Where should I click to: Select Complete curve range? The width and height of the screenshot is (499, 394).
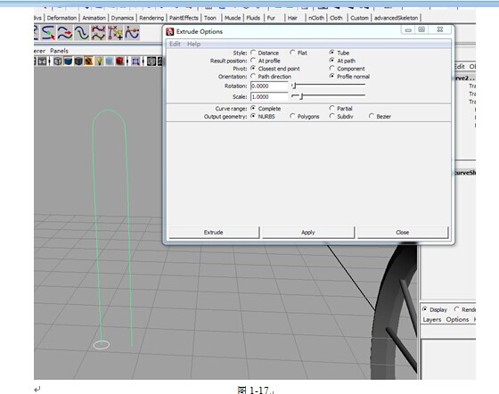(253, 108)
